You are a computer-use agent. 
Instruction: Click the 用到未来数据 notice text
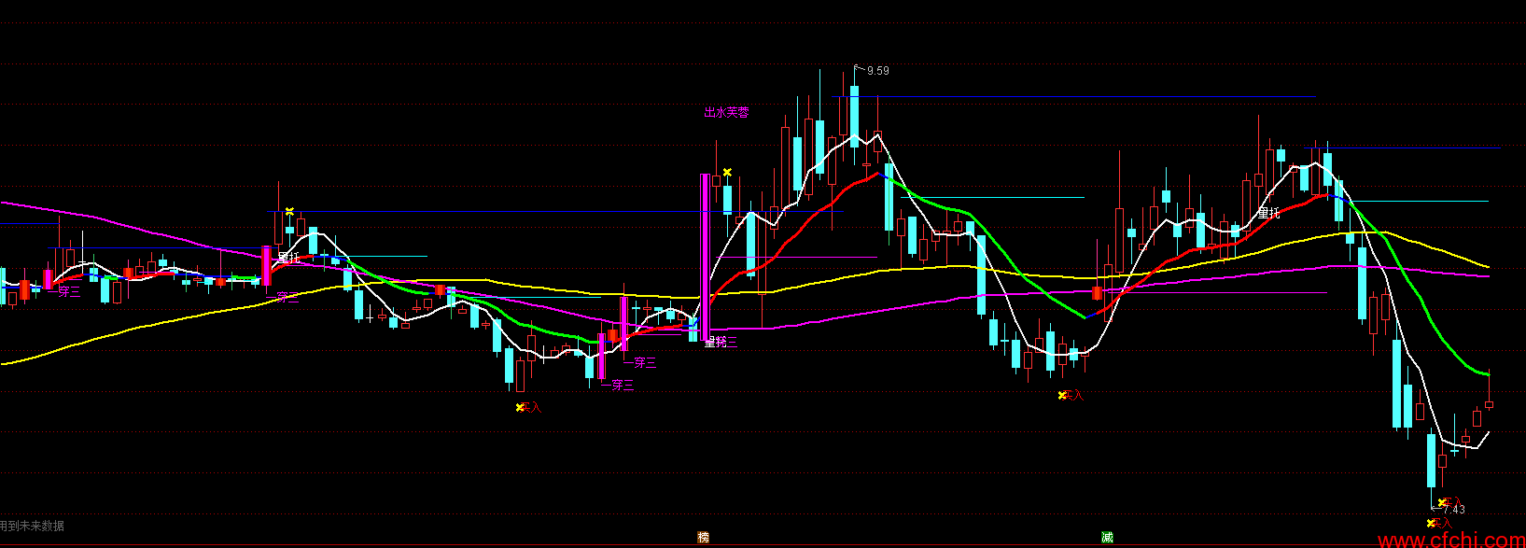(x=33, y=526)
